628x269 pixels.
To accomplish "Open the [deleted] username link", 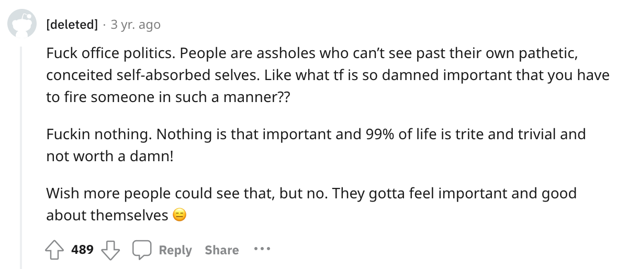I will (72, 24).
